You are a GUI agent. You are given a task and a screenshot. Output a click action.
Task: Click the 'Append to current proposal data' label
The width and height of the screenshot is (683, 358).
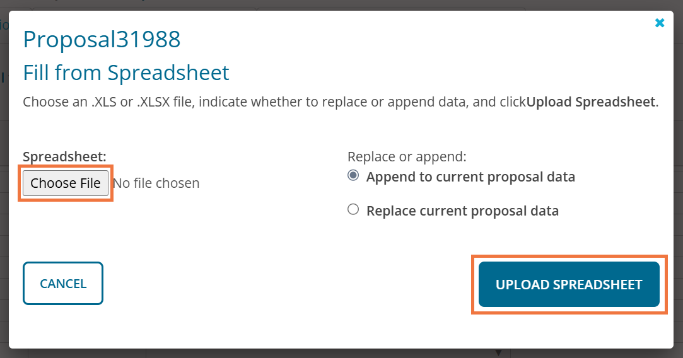point(470,177)
